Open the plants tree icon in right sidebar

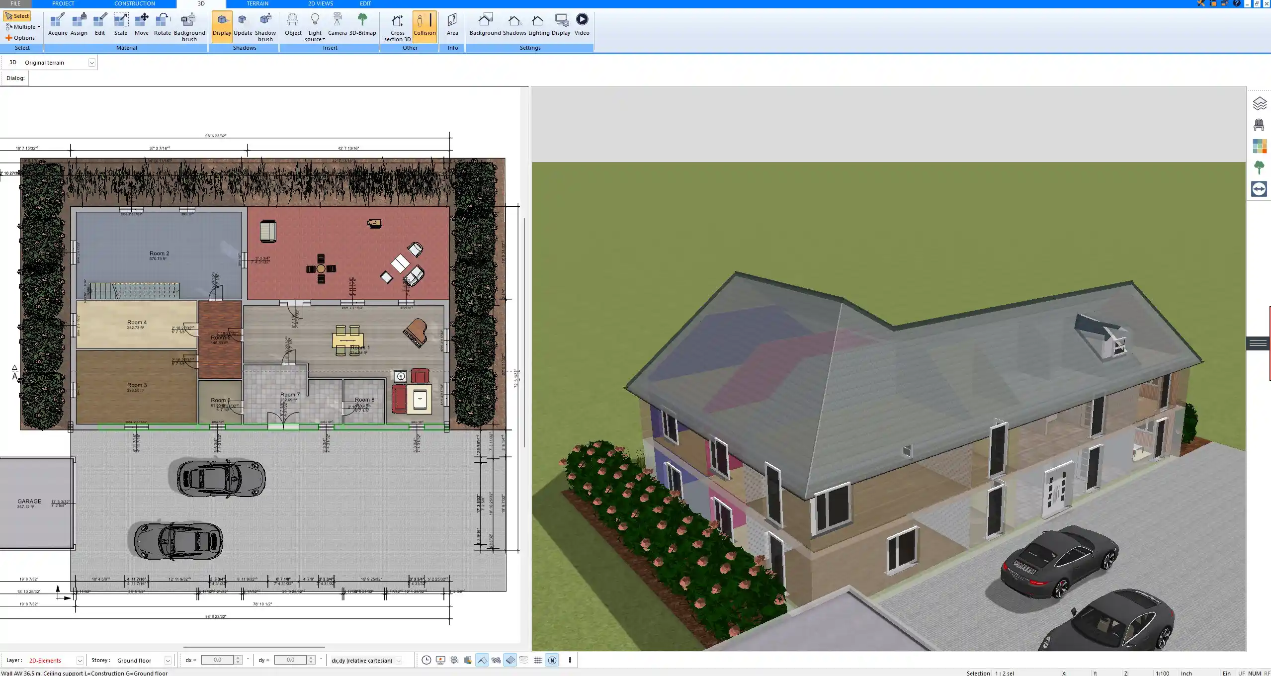[1259, 168]
